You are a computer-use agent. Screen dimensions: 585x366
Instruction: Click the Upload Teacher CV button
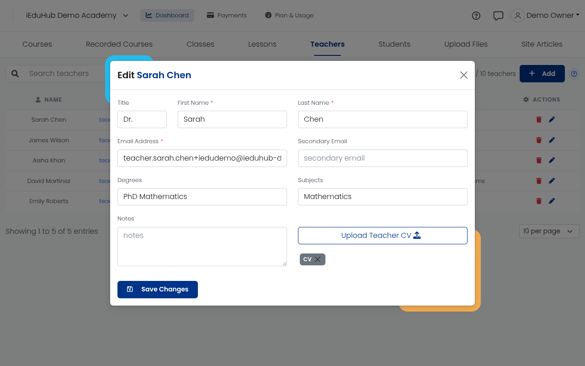click(383, 236)
